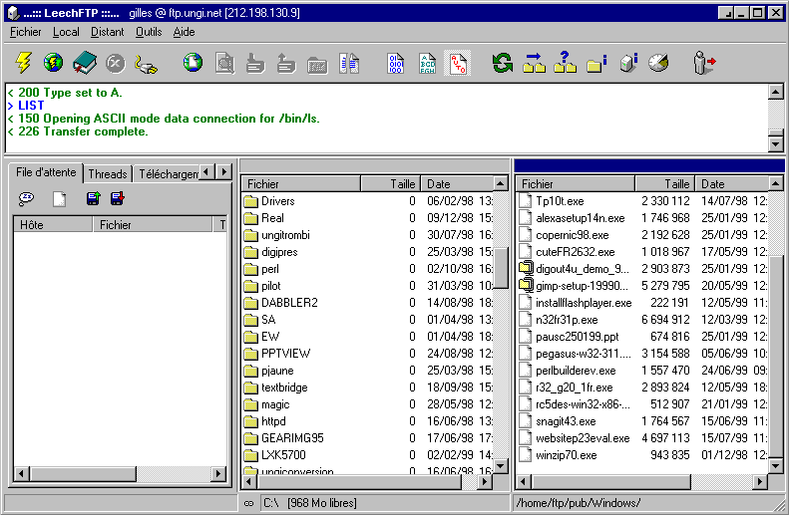The image size is (789, 515).
Task: Click the blank page icon in queue panel
Action: click(60, 199)
